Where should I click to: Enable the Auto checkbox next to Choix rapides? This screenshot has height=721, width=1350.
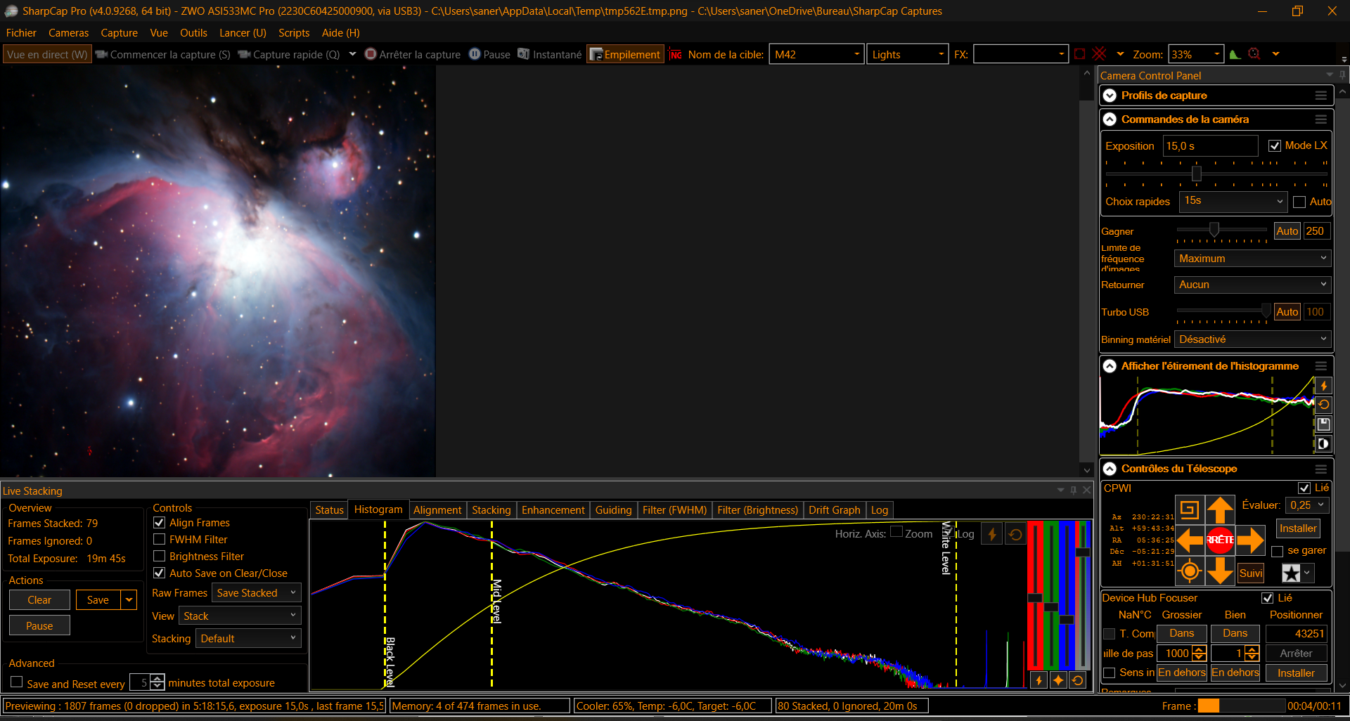click(x=1299, y=202)
